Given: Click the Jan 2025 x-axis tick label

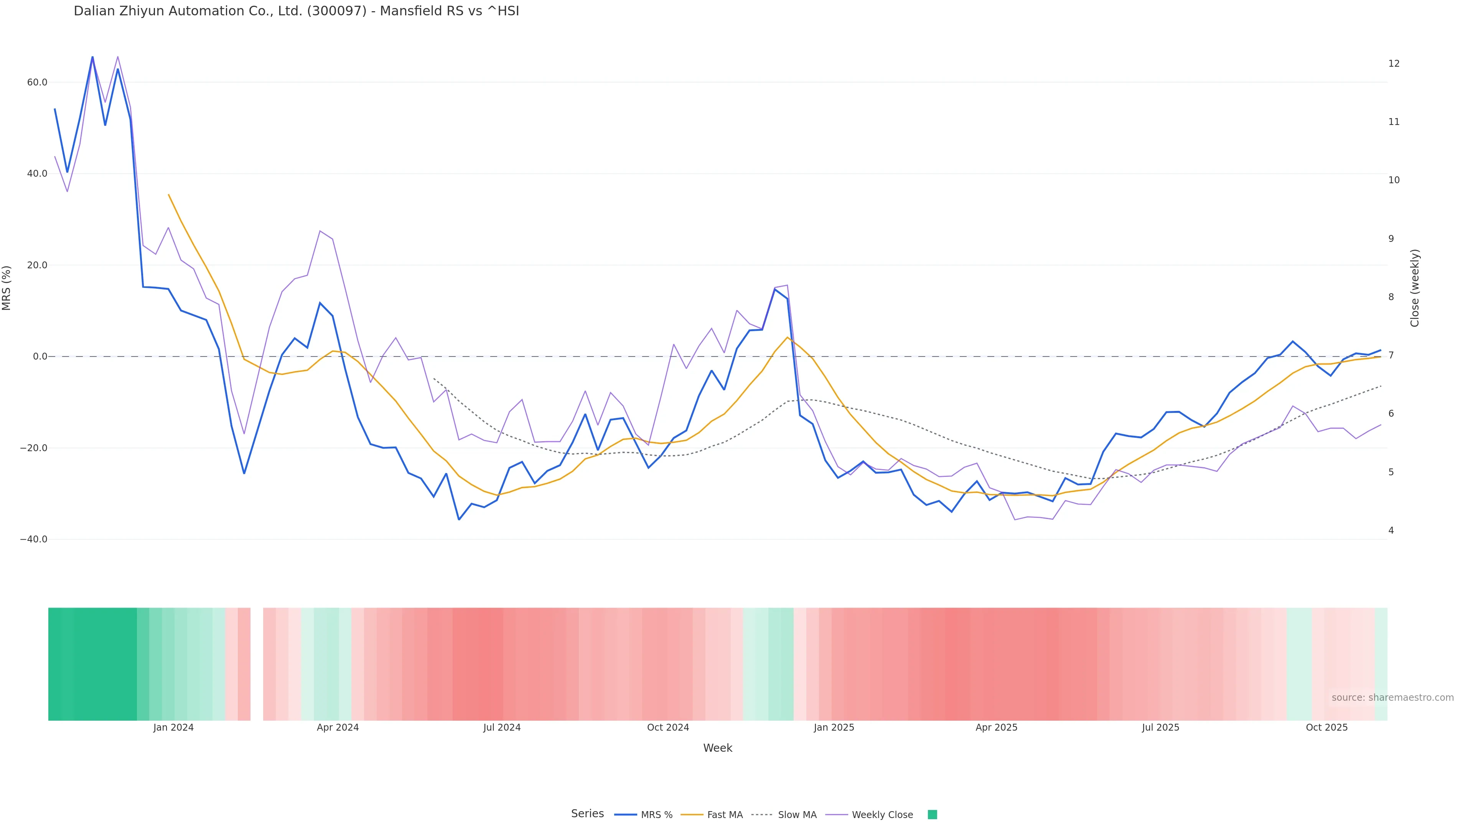Looking at the screenshot, I should (x=834, y=728).
